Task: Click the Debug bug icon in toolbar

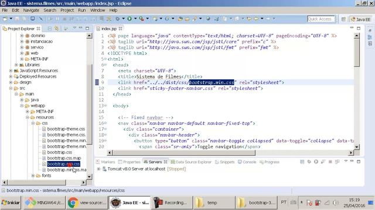Action: (x=118, y=19)
